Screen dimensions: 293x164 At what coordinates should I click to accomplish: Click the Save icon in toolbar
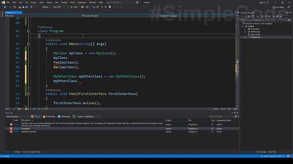pos(23,7)
